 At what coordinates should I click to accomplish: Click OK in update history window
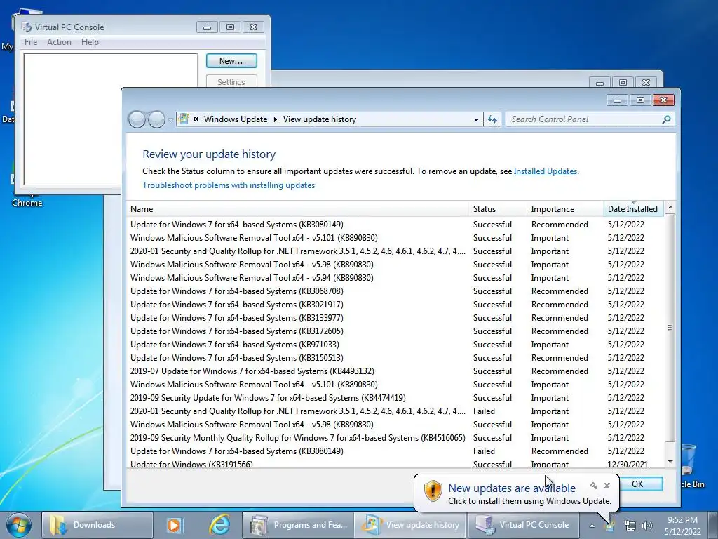[637, 484]
